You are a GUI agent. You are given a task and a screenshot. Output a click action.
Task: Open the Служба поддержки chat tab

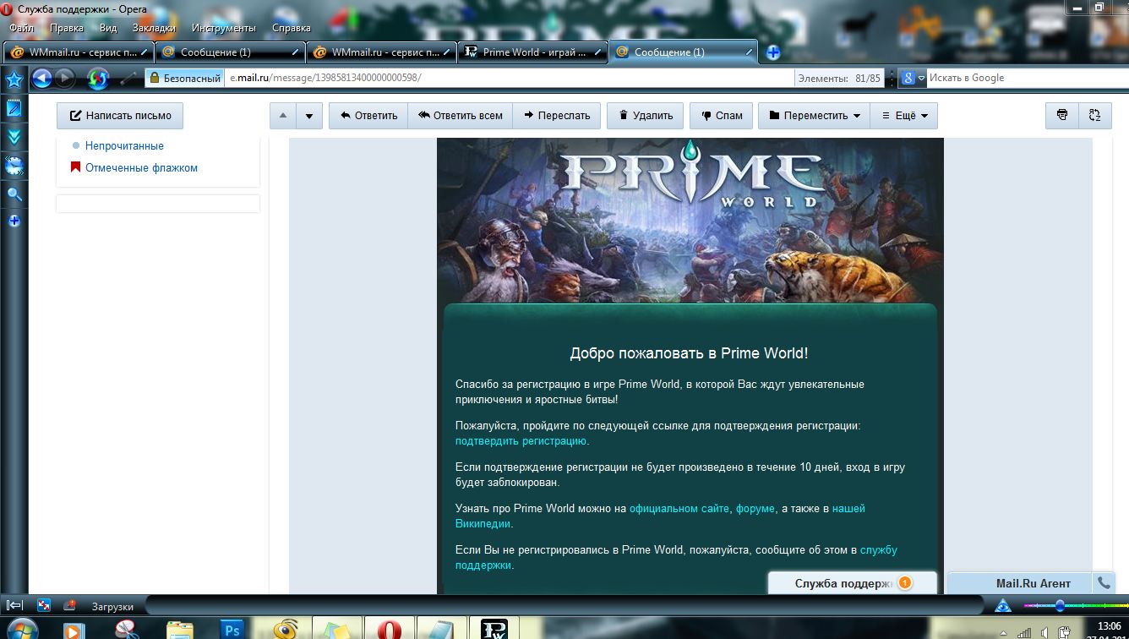pos(852,583)
